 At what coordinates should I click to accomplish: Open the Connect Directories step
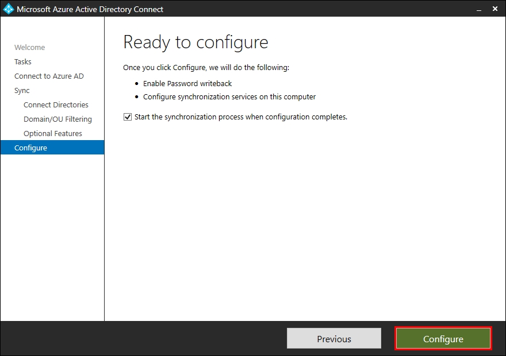pos(56,105)
